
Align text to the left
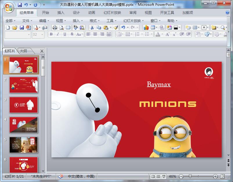[88, 34]
